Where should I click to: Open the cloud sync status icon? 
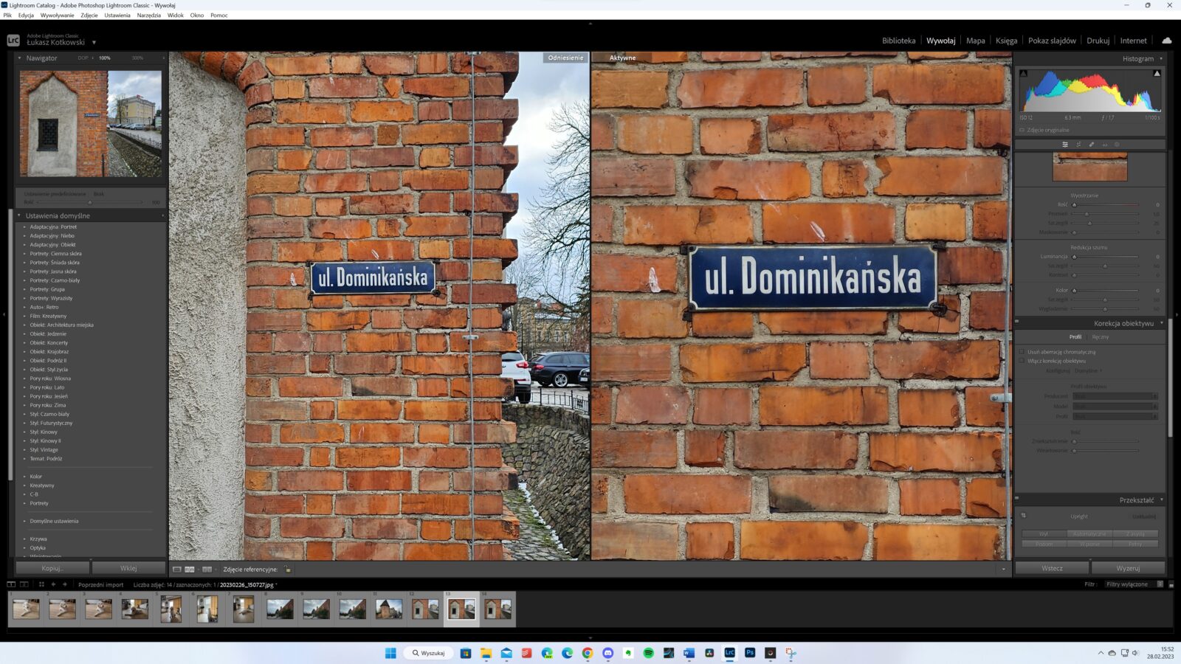tap(1166, 41)
